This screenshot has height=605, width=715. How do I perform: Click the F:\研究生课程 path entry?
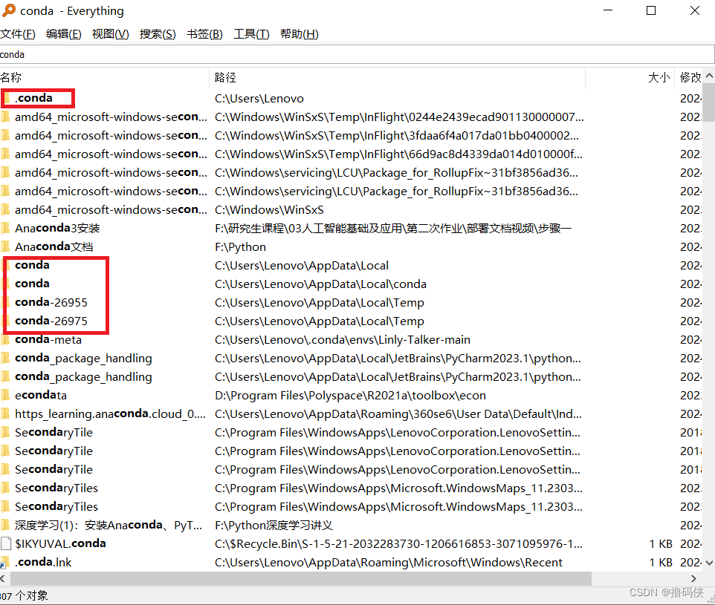pos(393,228)
